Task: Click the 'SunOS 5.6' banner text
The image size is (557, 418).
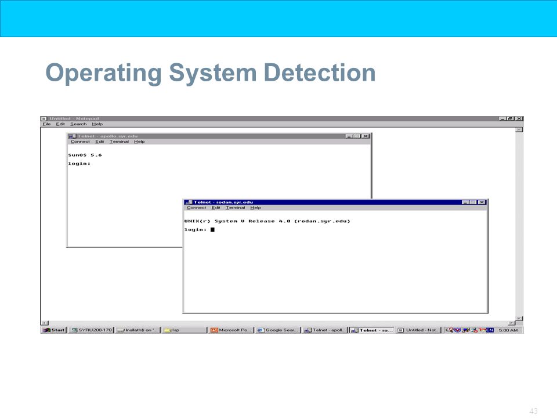Action: (85, 155)
